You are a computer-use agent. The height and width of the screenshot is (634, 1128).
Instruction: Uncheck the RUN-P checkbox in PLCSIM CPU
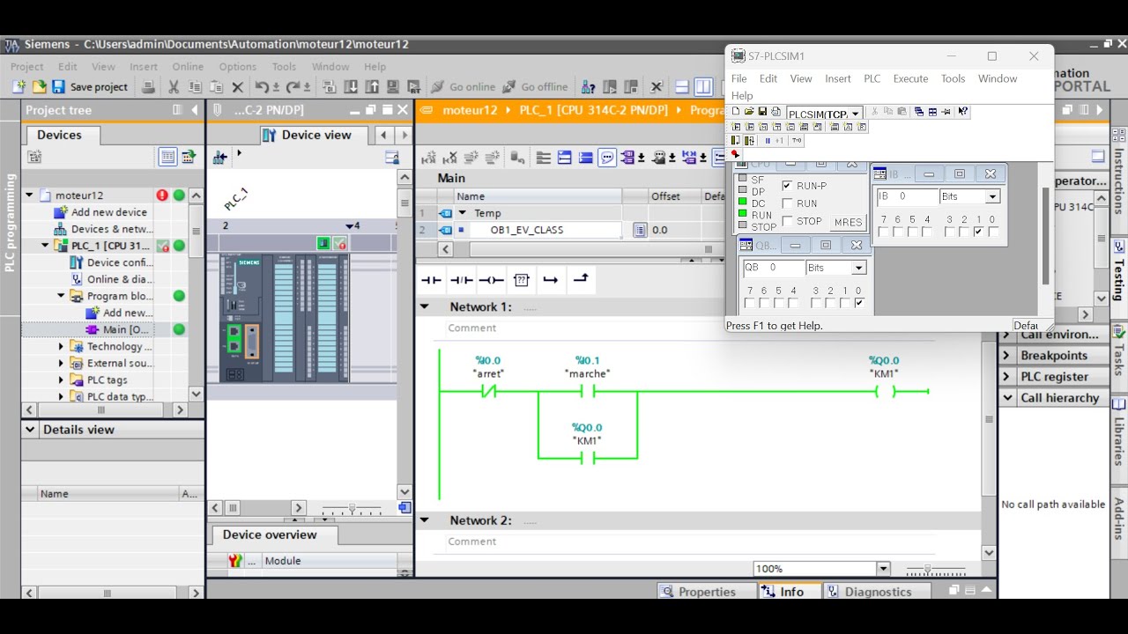(787, 186)
